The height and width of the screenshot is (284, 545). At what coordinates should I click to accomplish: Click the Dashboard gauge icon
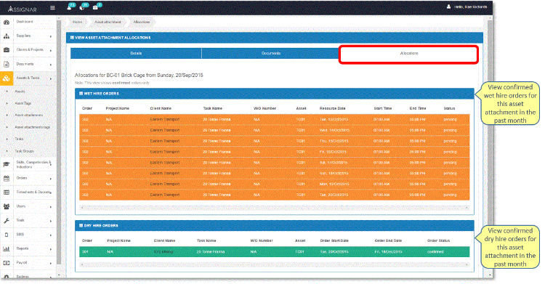point(7,23)
